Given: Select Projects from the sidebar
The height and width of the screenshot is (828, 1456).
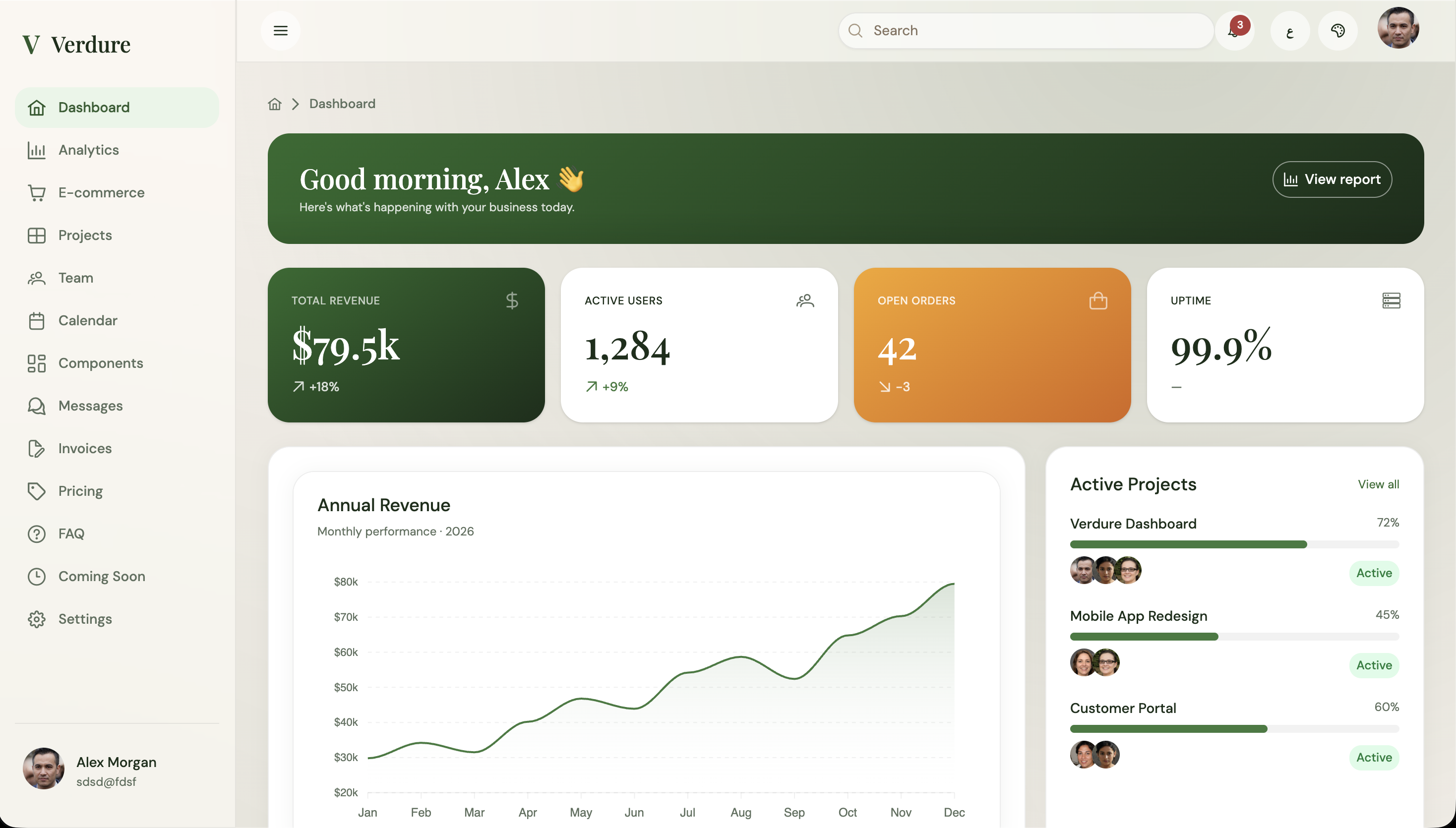Looking at the screenshot, I should [x=117, y=236].
